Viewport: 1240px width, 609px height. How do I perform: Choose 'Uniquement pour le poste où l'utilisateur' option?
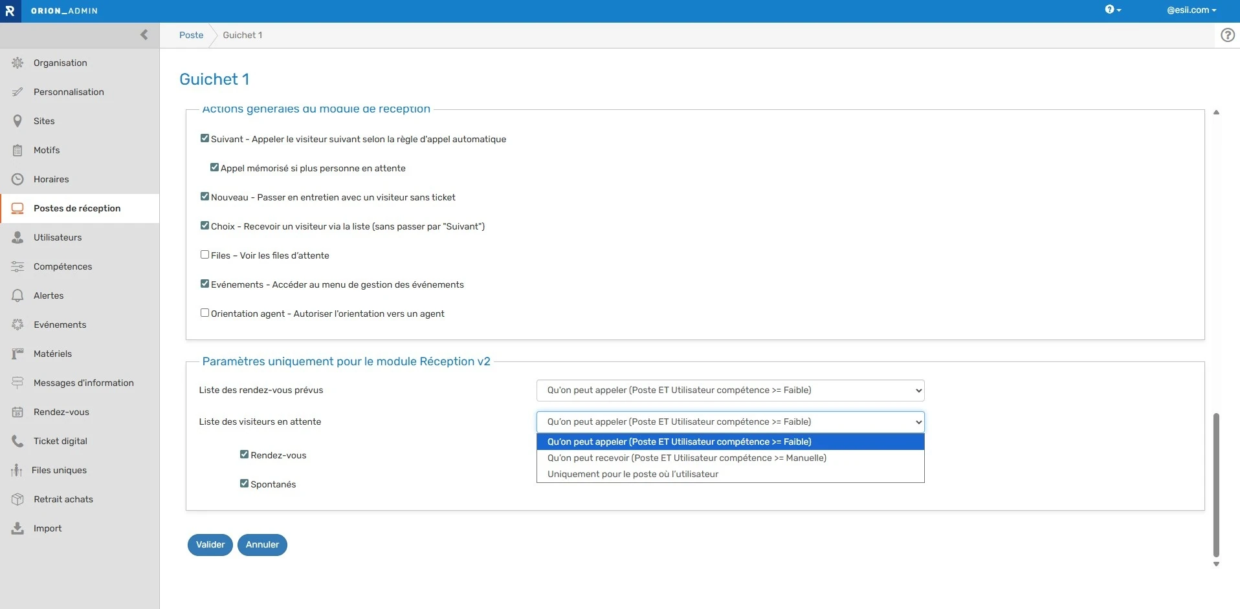coord(632,474)
